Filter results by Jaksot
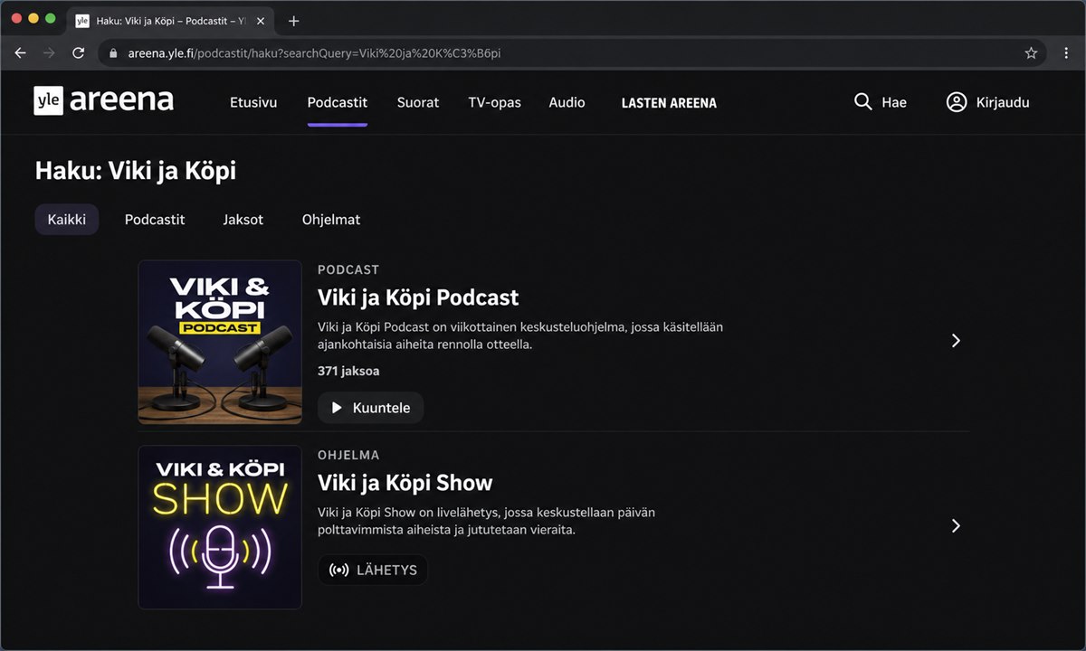 [243, 220]
